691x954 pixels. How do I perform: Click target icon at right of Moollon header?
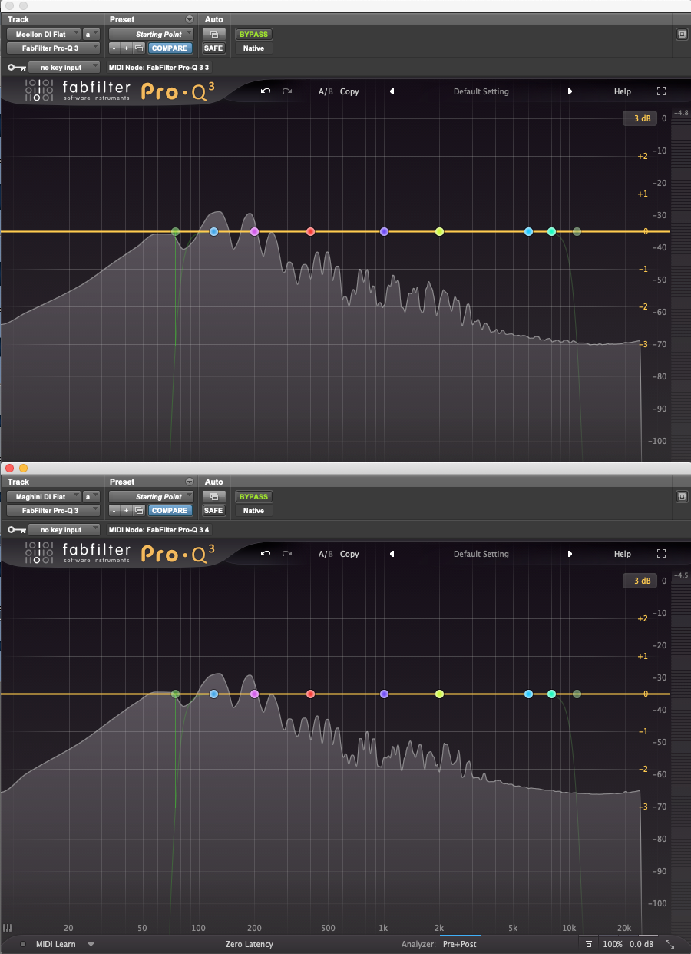click(x=682, y=35)
